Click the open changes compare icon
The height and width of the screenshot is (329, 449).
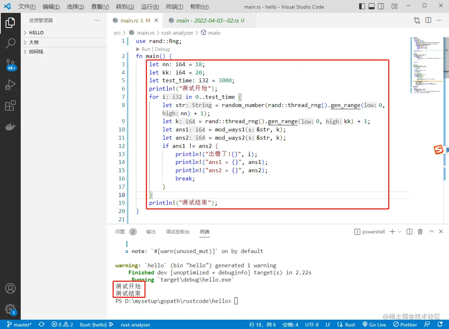417,20
